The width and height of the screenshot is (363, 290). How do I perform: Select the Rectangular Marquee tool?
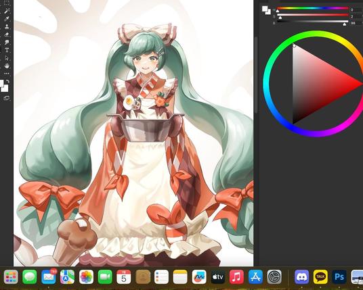7,3
